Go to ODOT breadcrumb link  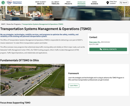(3, 24)
